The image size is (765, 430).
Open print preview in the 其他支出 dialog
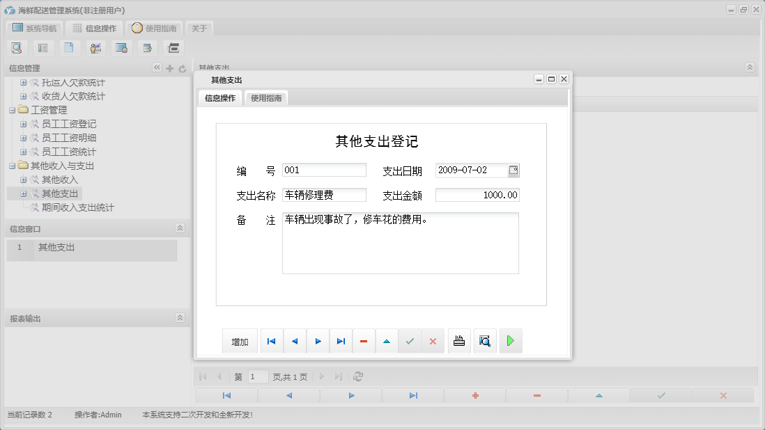coord(485,341)
